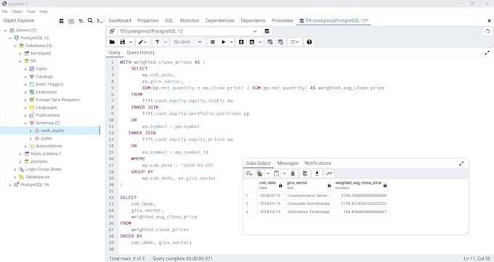Open the paste options dropdown in Data Output
The width and height of the screenshot is (494, 262).
(x=285, y=173)
